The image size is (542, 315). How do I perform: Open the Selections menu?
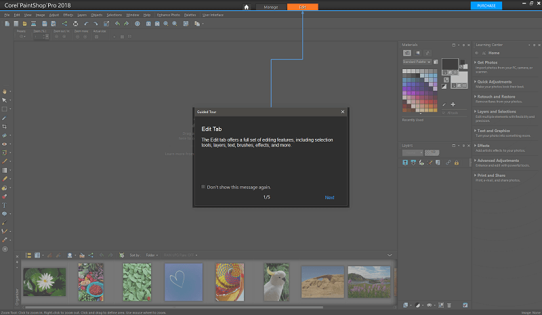click(x=114, y=15)
